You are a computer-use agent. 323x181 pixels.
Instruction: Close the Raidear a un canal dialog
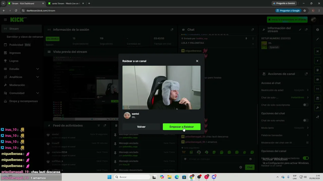pos(197,61)
